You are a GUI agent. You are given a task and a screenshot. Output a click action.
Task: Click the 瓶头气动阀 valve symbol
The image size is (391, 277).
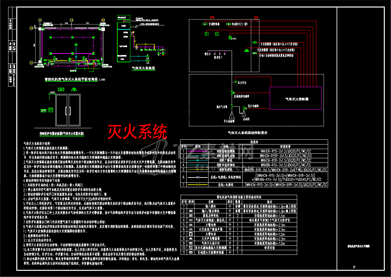click(231, 107)
